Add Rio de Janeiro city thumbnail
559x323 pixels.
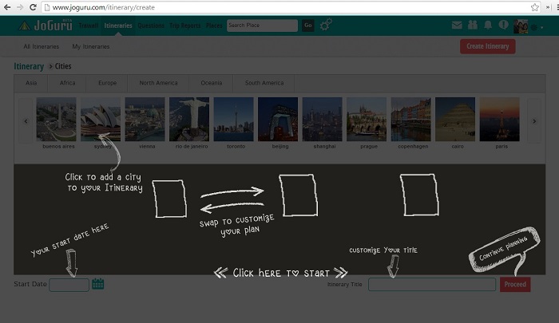pos(189,120)
